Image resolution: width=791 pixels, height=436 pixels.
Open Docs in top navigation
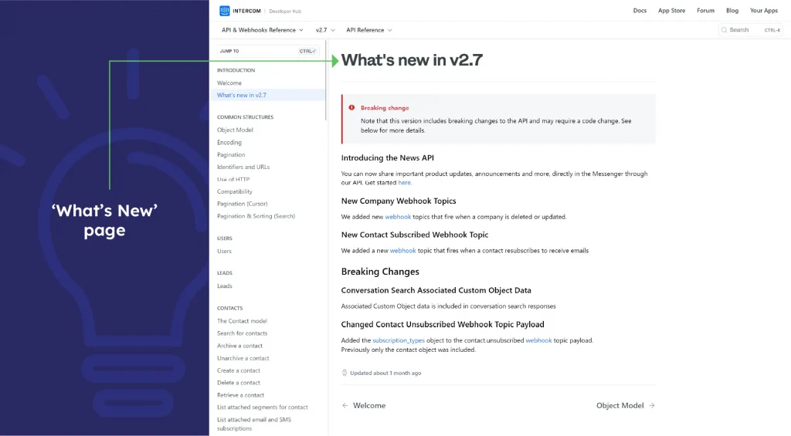point(640,11)
